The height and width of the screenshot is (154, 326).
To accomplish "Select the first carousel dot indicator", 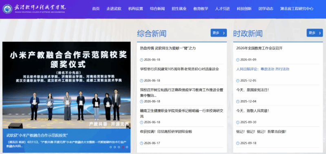I will [110, 147].
